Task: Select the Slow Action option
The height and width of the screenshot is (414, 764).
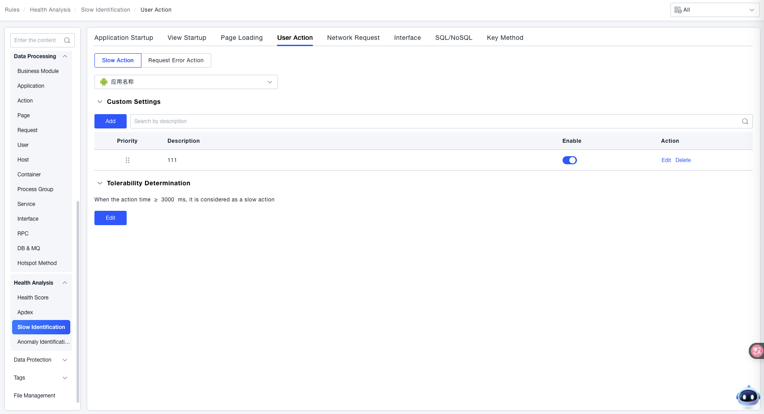Action: tap(118, 60)
